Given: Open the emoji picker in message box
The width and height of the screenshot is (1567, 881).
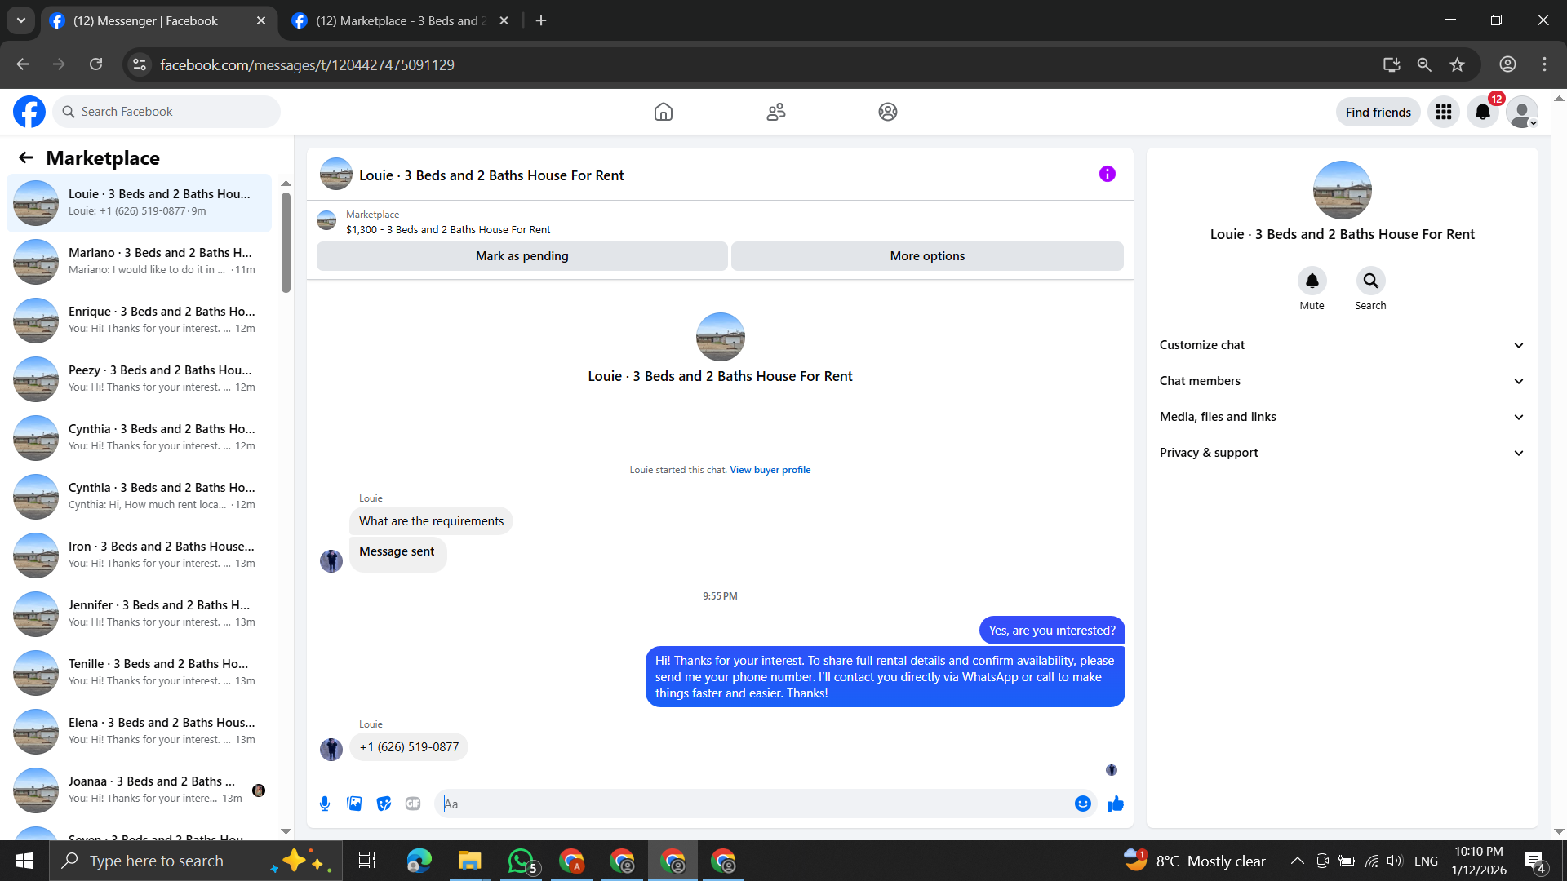Looking at the screenshot, I should point(1082,804).
